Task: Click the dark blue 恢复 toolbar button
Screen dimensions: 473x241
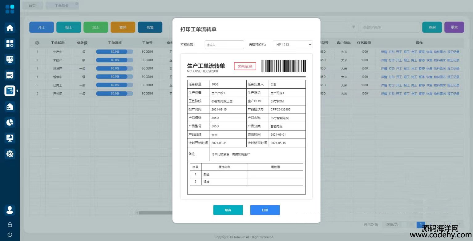Action: coord(150,27)
